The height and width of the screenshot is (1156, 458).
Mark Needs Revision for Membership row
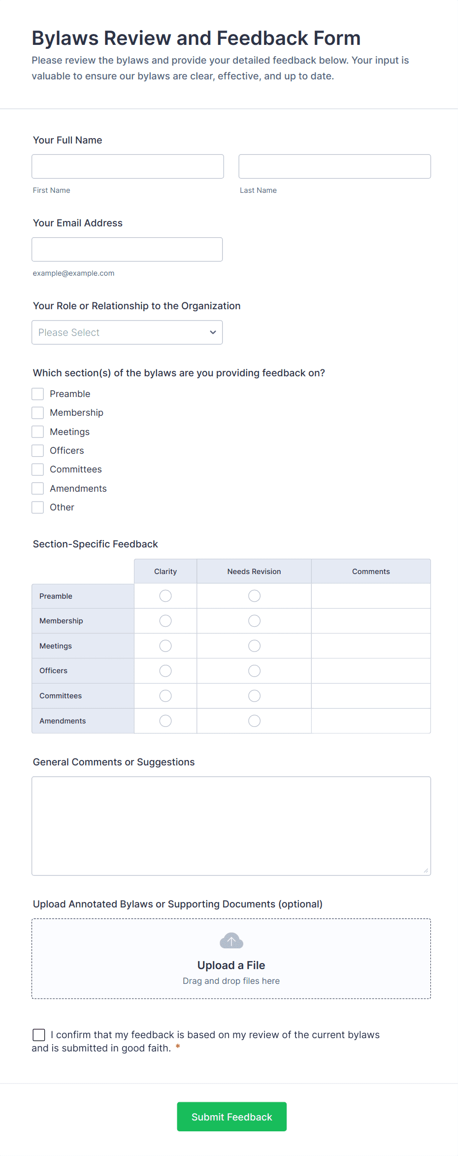point(254,621)
